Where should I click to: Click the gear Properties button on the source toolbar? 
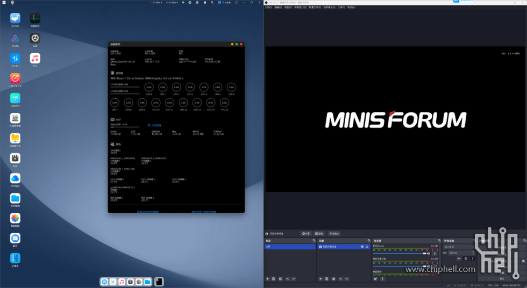coord(305,234)
